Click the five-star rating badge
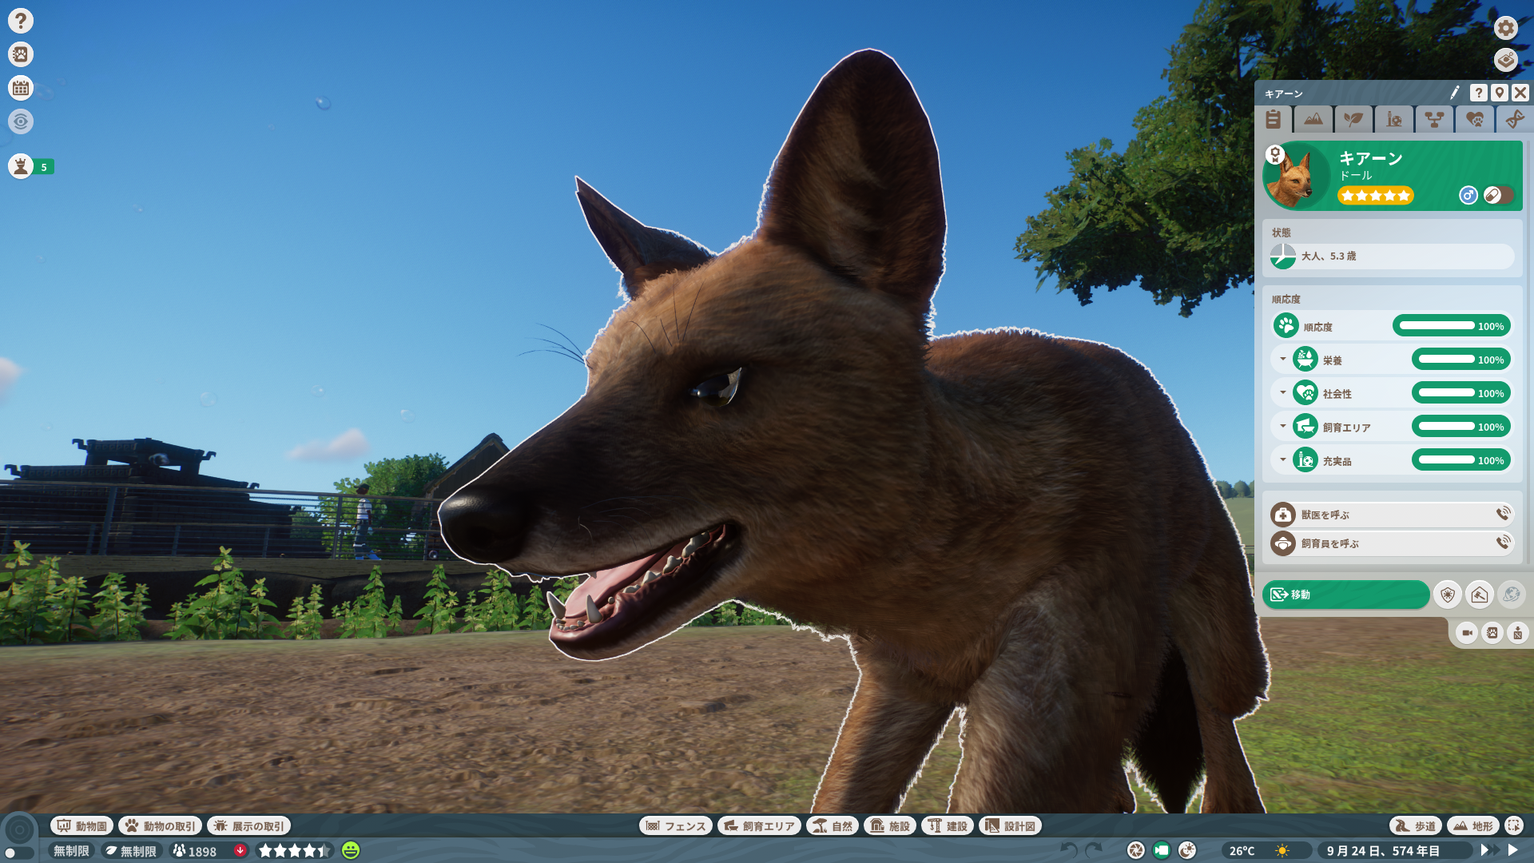This screenshot has width=1534, height=863. [x=1376, y=195]
